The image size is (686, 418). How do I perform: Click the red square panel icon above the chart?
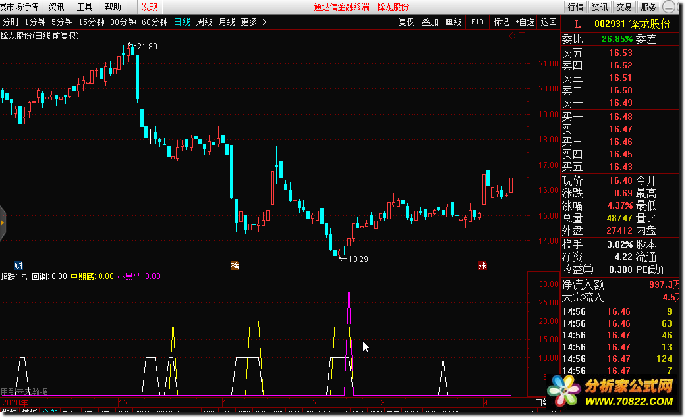point(522,36)
